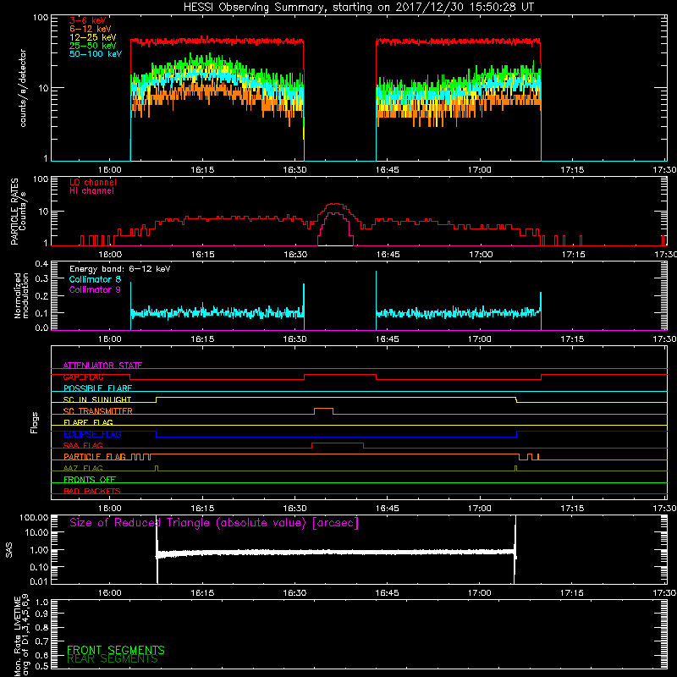The height and width of the screenshot is (677, 677).
Task: Click the '0.01' tick on the SAS axis
Action: (x=39, y=581)
